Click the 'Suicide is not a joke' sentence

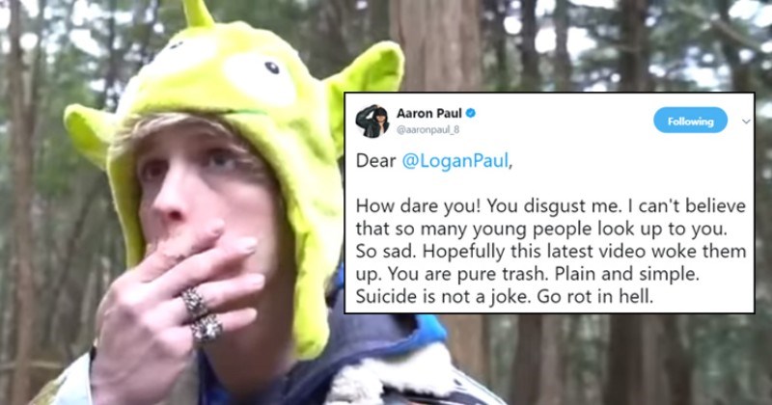pyautogui.click(x=443, y=297)
